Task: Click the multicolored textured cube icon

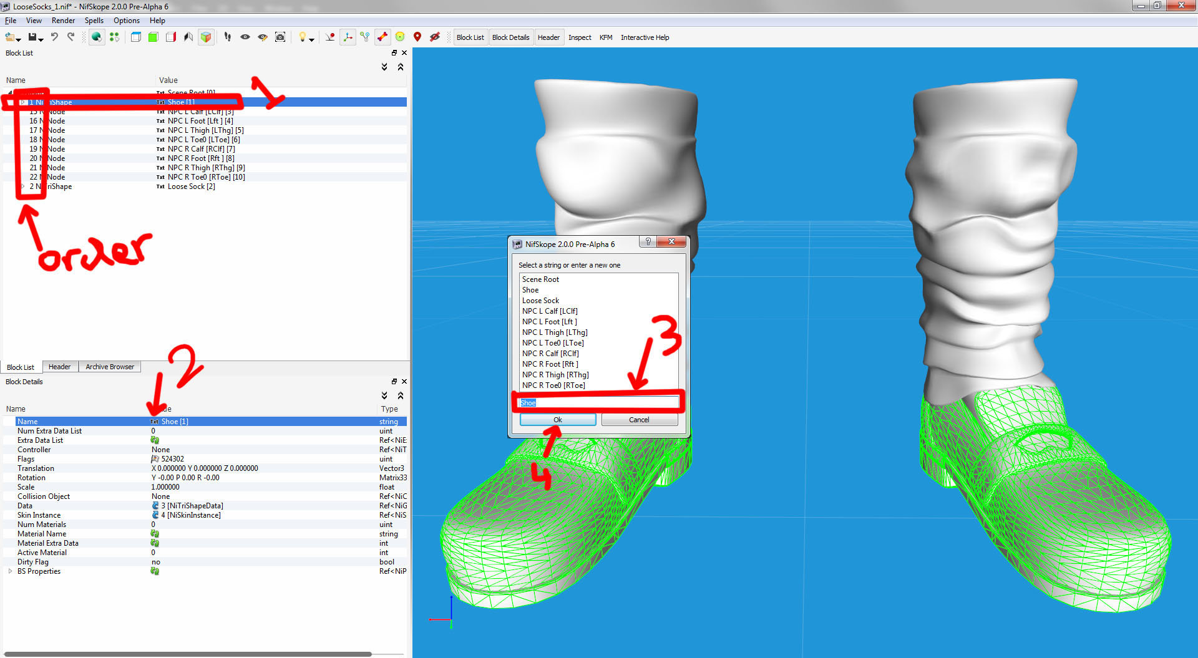Action: point(205,37)
